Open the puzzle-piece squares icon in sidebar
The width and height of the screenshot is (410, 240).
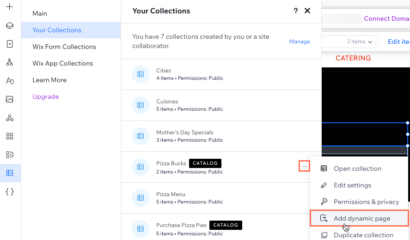pos(10,155)
